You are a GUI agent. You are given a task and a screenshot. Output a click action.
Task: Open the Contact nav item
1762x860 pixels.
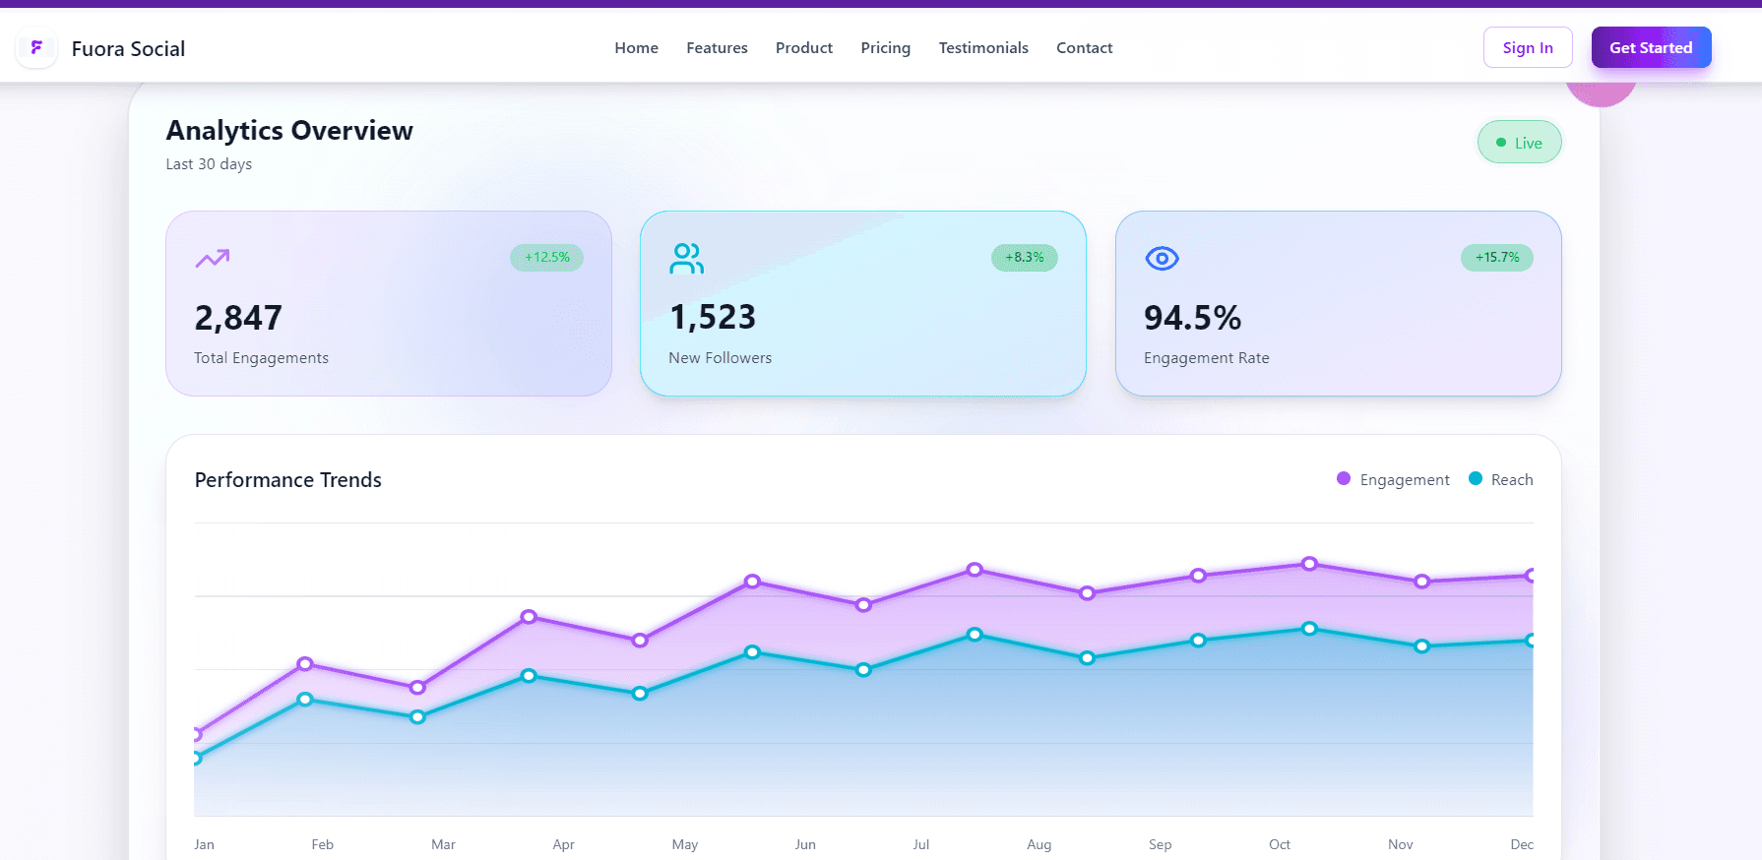pos(1084,48)
